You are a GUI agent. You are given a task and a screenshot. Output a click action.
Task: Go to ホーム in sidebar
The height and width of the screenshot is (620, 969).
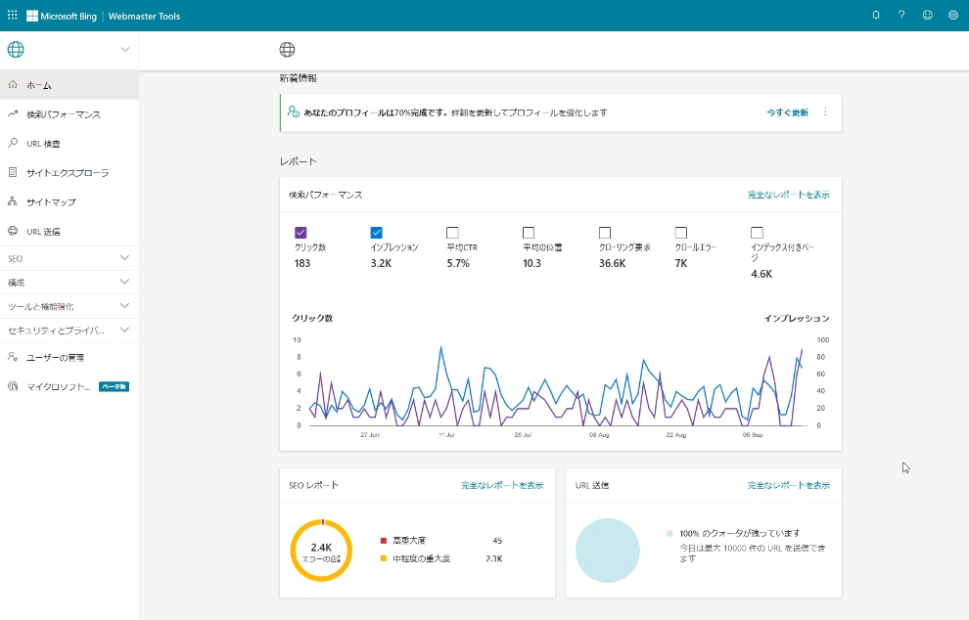(x=69, y=85)
